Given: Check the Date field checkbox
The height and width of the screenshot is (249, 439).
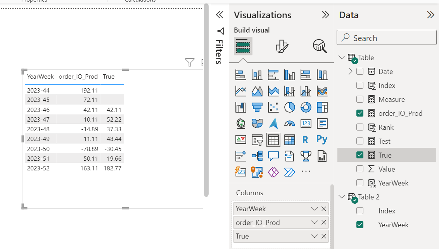Looking at the screenshot, I should coord(360,72).
